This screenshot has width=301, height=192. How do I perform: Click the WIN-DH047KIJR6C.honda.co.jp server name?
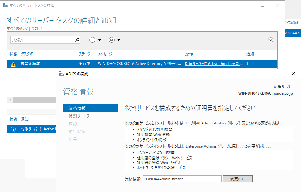point(266,93)
